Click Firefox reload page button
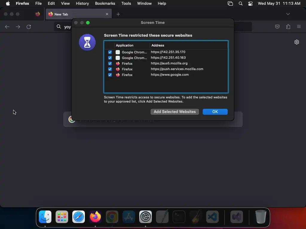This screenshot has width=306, height=229. (x=29, y=27)
